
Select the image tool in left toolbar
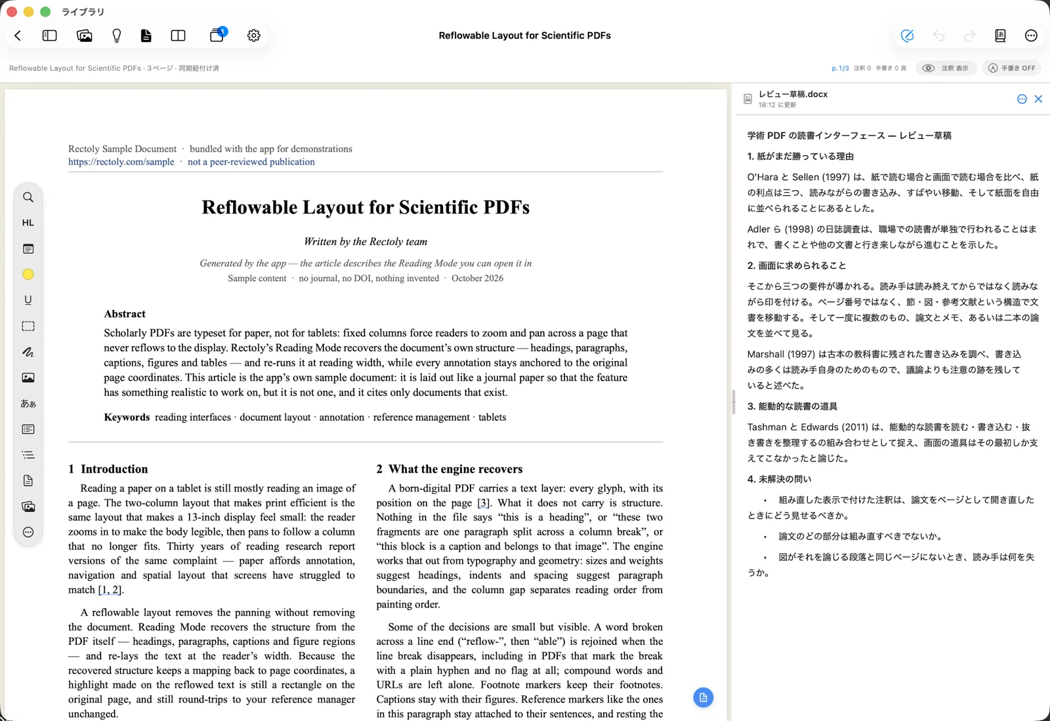[28, 378]
